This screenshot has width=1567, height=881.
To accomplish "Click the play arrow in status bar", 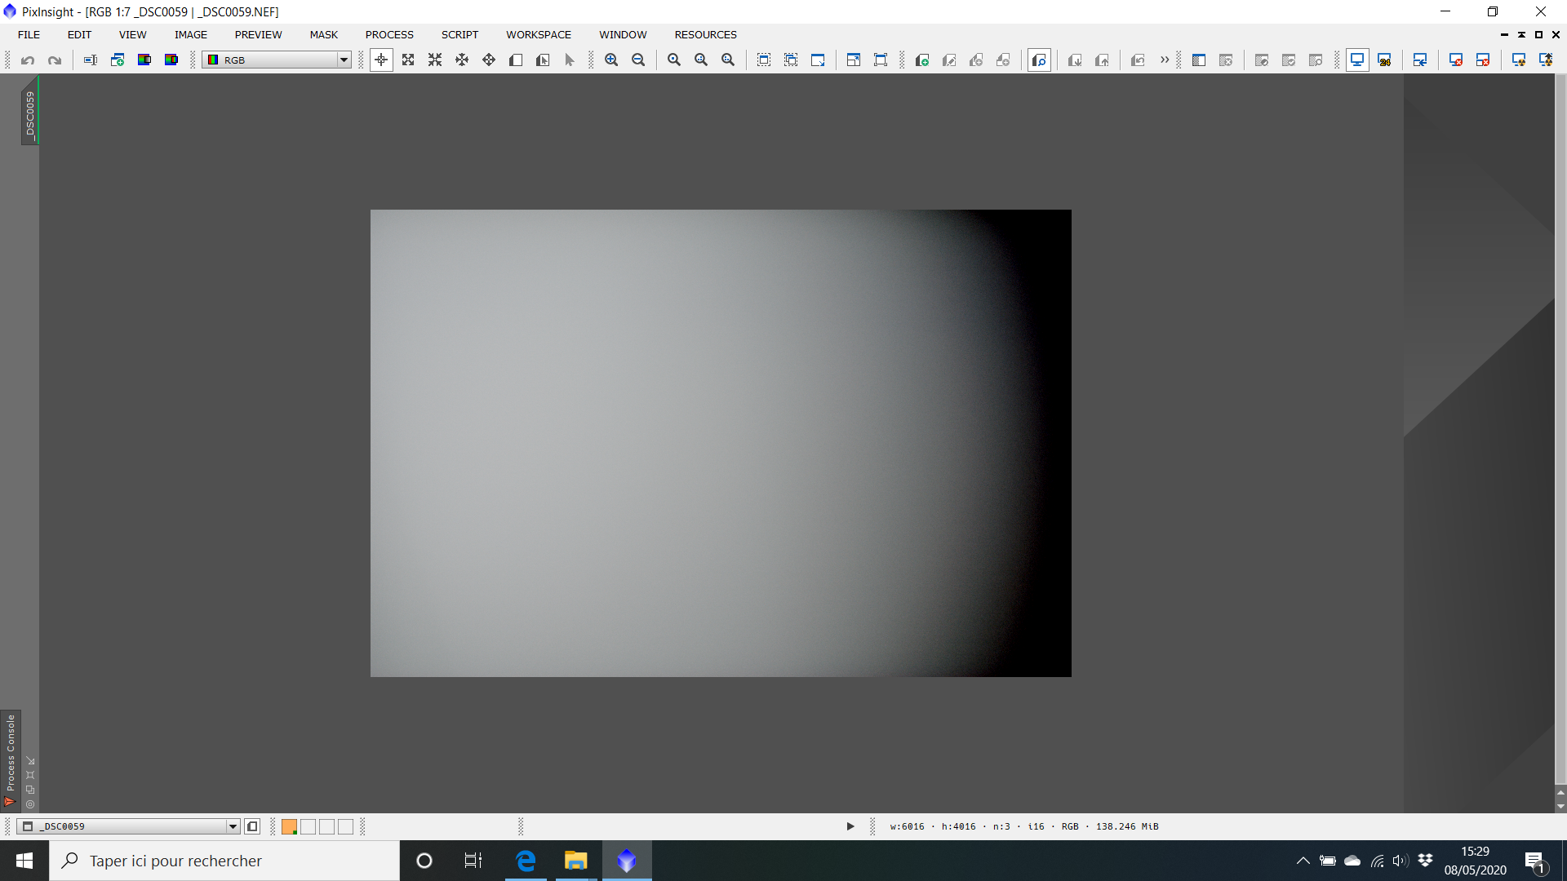I will 850,826.
